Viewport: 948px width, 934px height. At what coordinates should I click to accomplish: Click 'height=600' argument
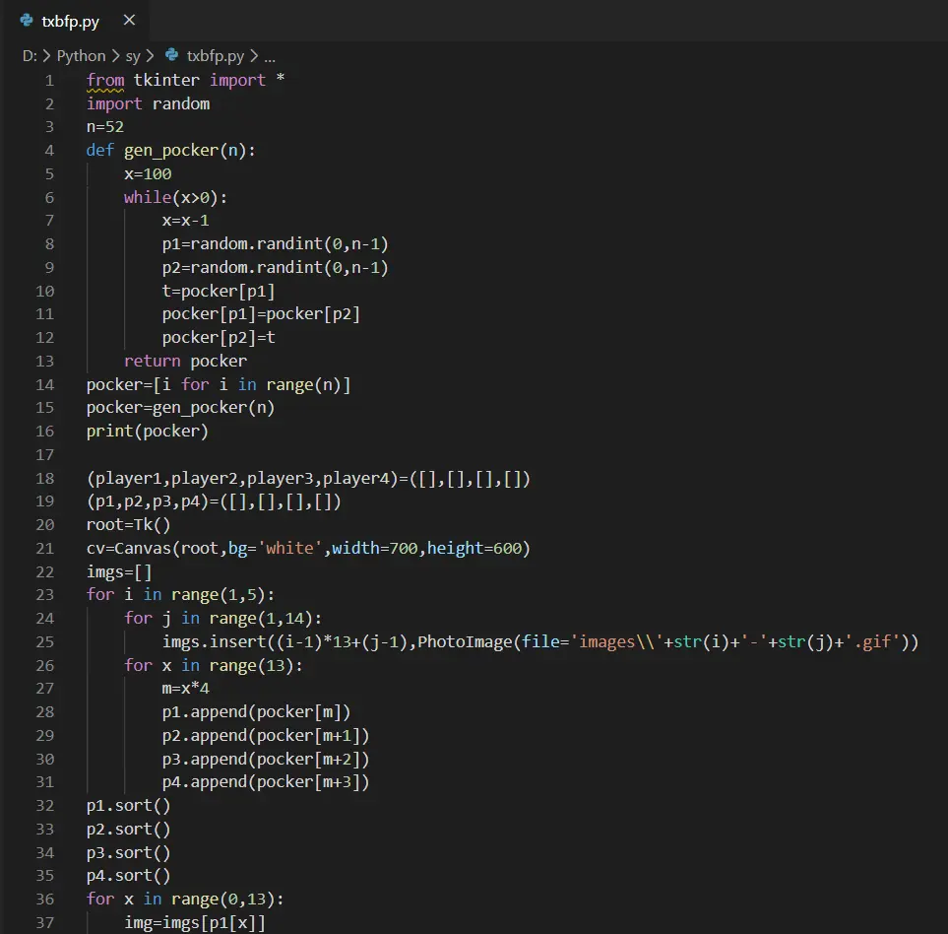coord(474,549)
